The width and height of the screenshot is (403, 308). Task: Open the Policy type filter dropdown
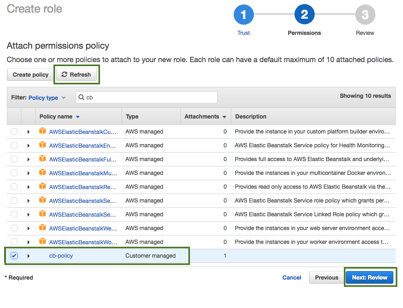(x=47, y=98)
